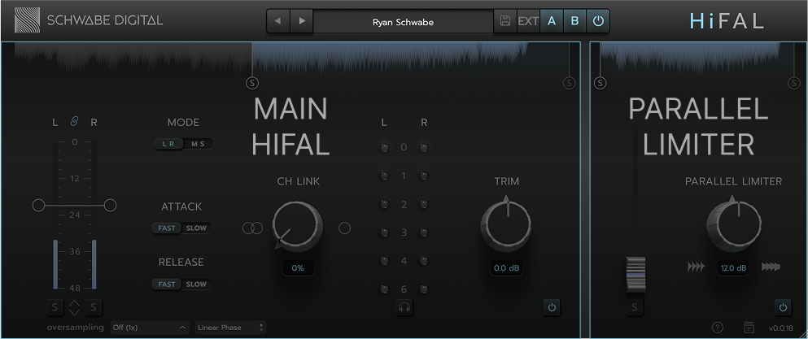808x339 pixels.
Task: Toggle the global power bypass in header
Action: click(598, 21)
